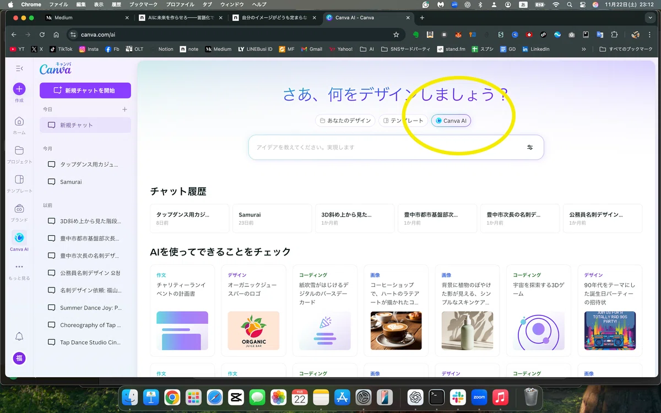Viewport: 661px width, 413px height.
Task: Switch to the あなたのデザイン pill
Action: [345, 121]
